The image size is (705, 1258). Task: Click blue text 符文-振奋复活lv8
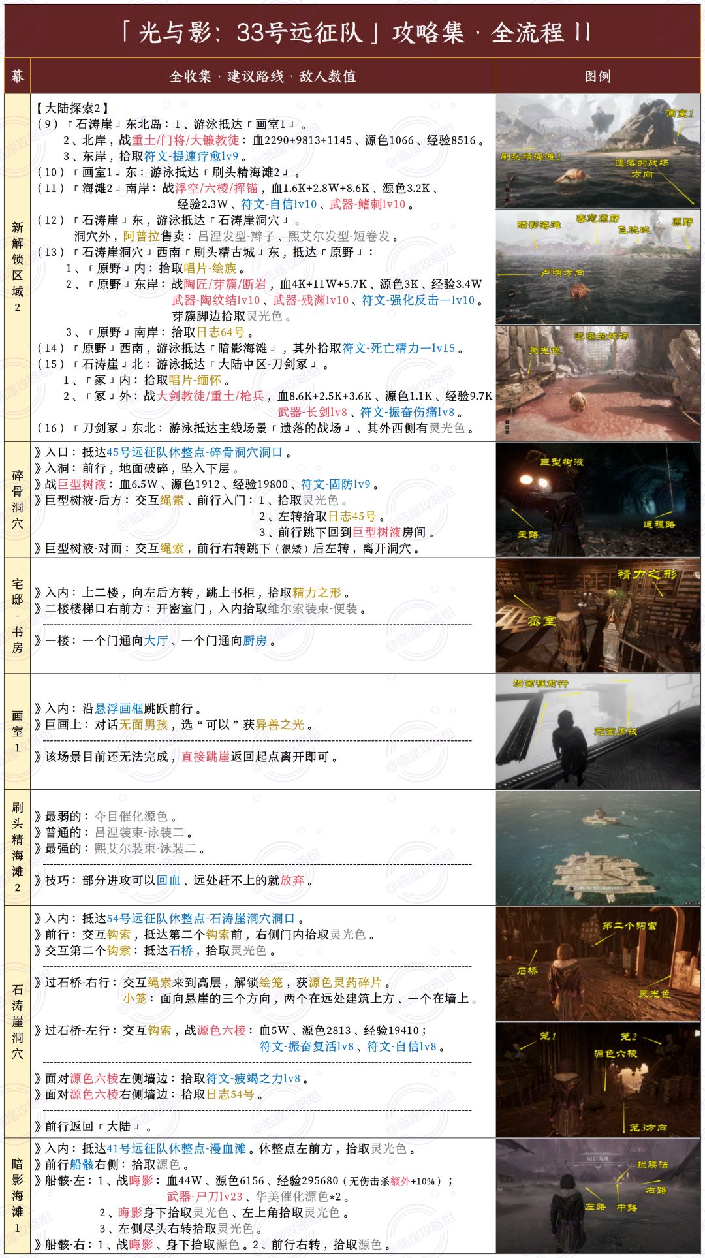[307, 1047]
